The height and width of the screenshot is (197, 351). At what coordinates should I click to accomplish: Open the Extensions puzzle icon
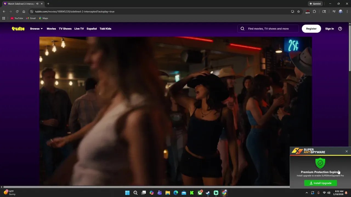pos(314,11)
